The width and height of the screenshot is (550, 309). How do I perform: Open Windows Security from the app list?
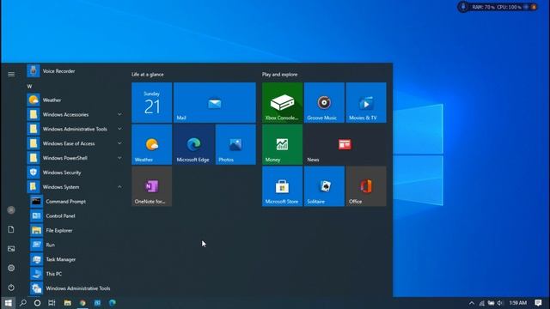click(75, 173)
